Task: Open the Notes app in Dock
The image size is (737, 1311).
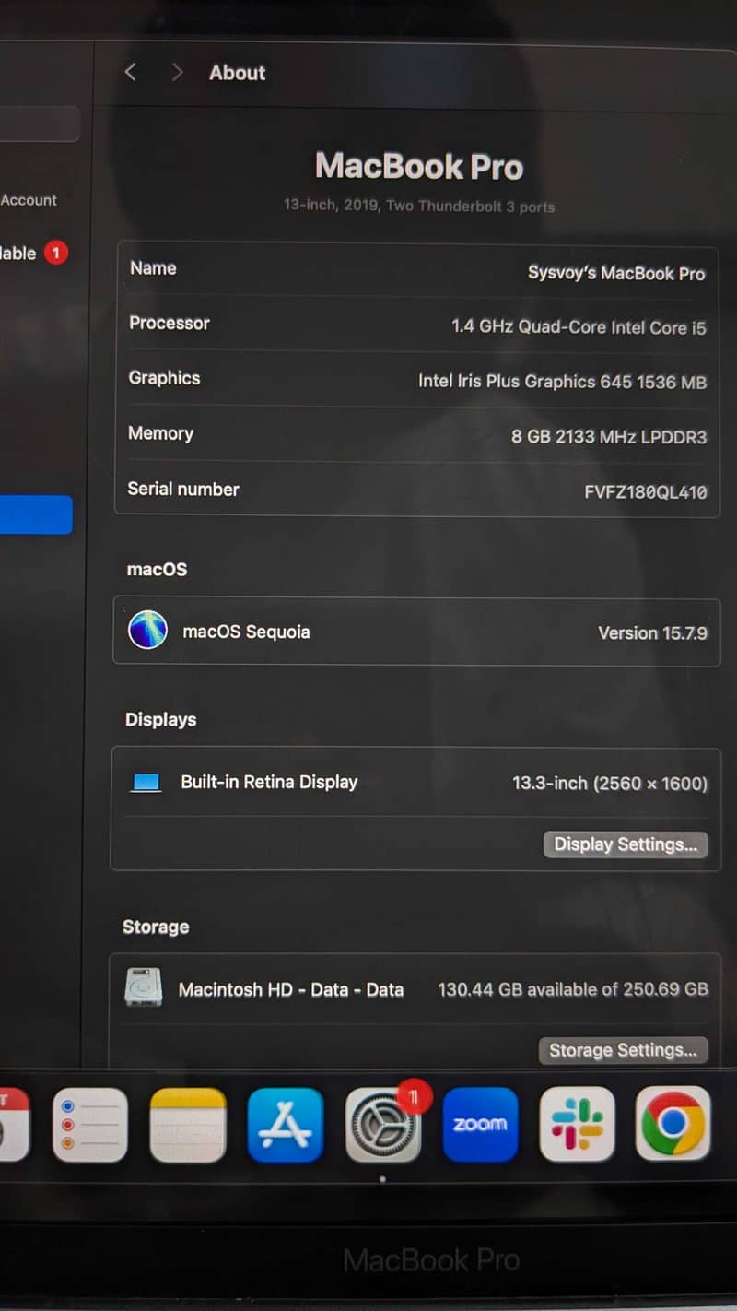Action: click(188, 1124)
